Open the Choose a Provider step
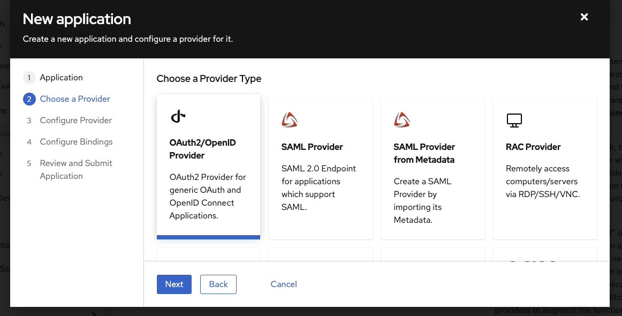Screen dimensions: 622x316 (75, 99)
